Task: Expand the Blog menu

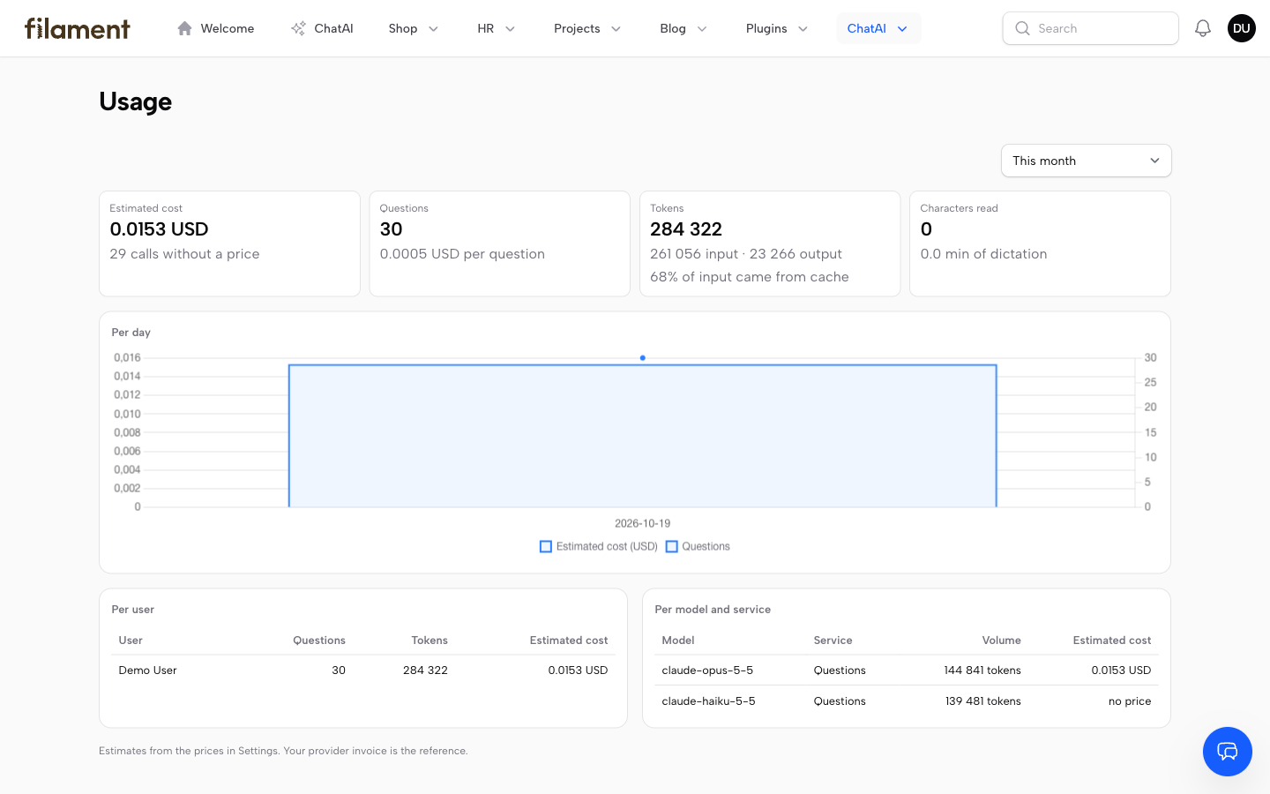Action: coord(684,28)
